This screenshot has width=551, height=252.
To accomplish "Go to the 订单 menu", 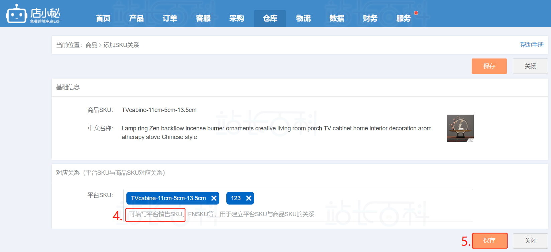I will coord(170,18).
